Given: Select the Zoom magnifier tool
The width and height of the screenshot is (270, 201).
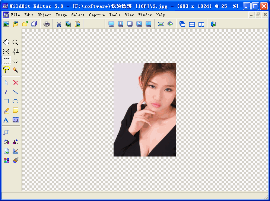Looking at the screenshot, I should tap(16, 43).
